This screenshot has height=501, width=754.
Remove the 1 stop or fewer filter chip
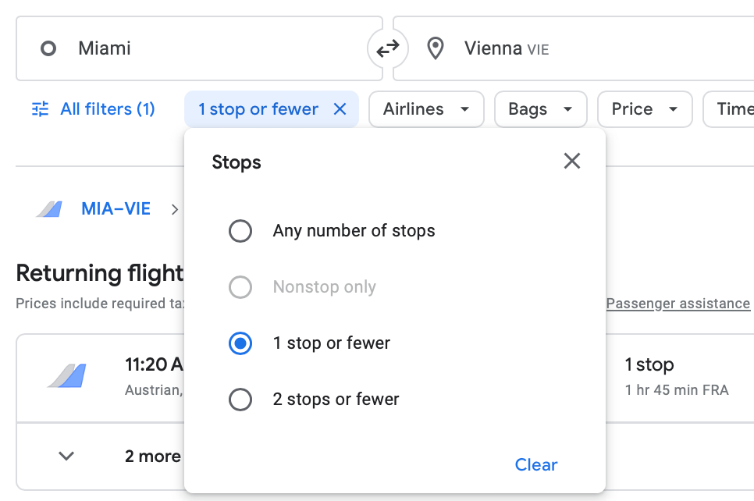[x=340, y=109]
